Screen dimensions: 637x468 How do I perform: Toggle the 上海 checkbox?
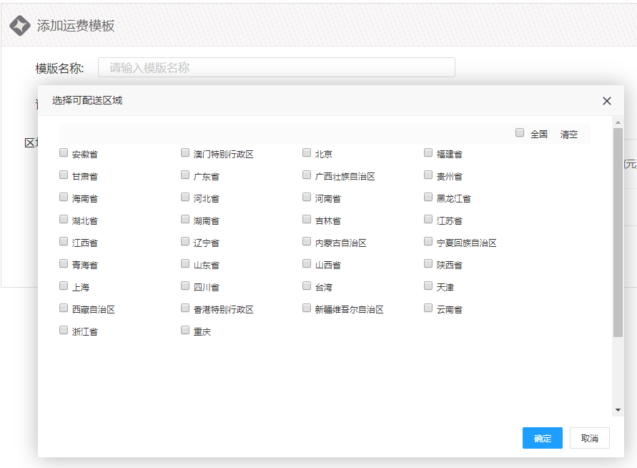64,286
